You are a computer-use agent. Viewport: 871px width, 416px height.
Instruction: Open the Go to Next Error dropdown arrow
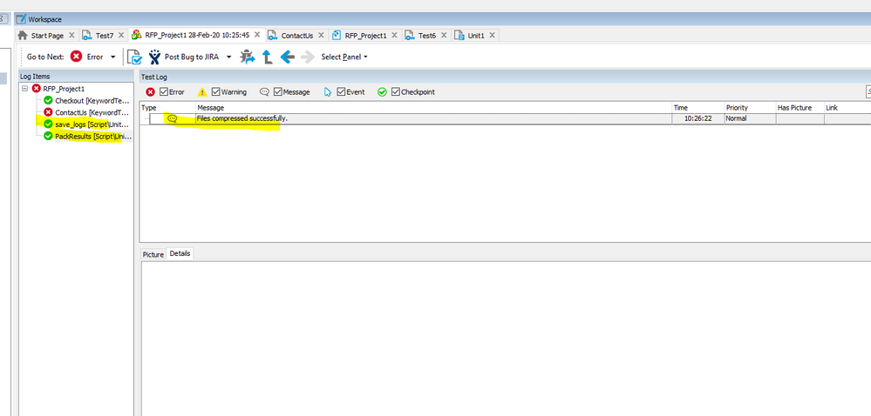click(112, 57)
